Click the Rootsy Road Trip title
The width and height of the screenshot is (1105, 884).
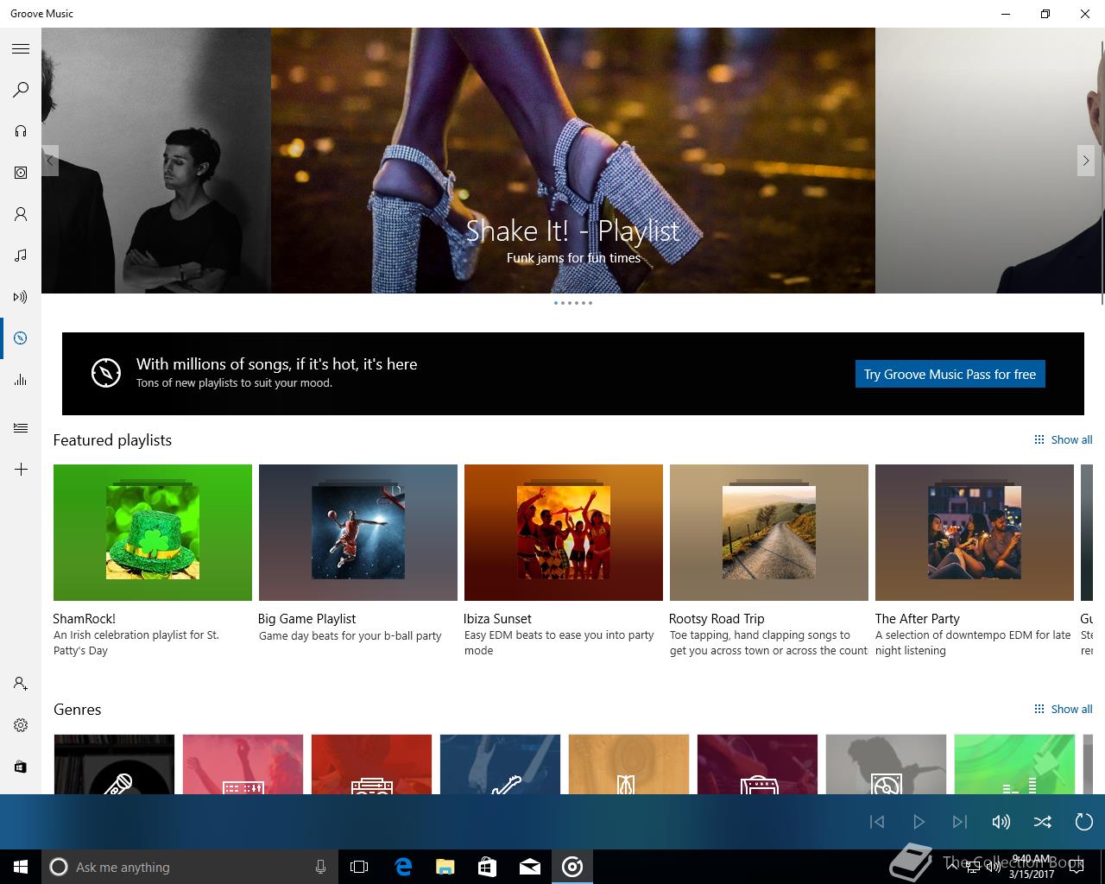717,618
